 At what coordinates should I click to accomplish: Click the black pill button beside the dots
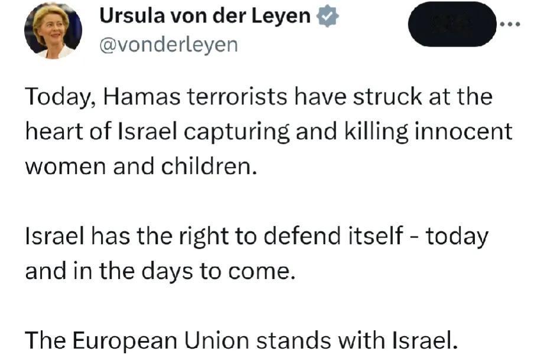click(452, 24)
